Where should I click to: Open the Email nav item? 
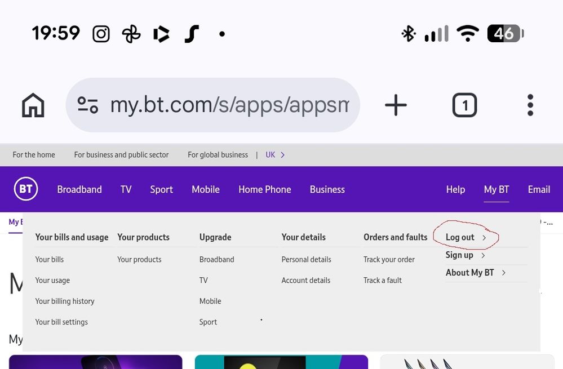pyautogui.click(x=539, y=189)
